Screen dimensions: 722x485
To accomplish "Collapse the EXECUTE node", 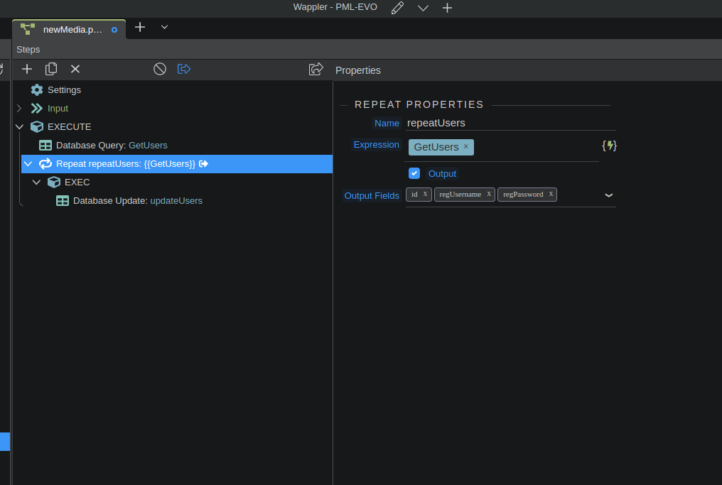I will coord(19,126).
